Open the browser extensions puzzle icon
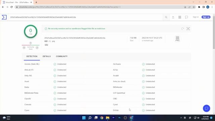Viewport: 215px width, 121px height. [x=199, y=7]
